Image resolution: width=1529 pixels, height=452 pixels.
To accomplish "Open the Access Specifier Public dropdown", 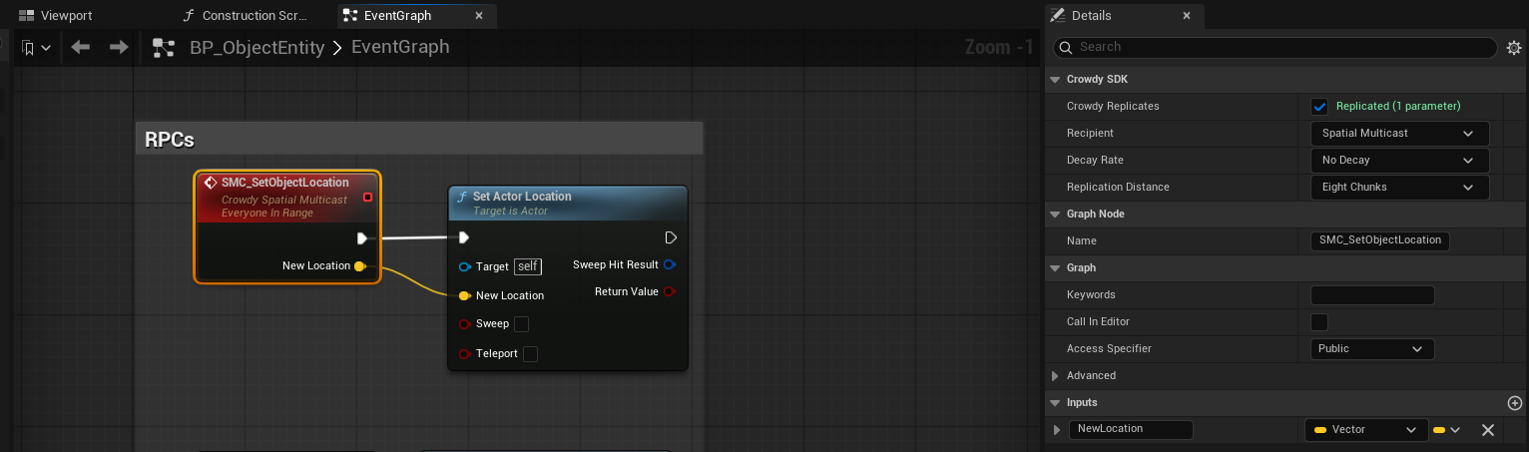I will click(1372, 349).
